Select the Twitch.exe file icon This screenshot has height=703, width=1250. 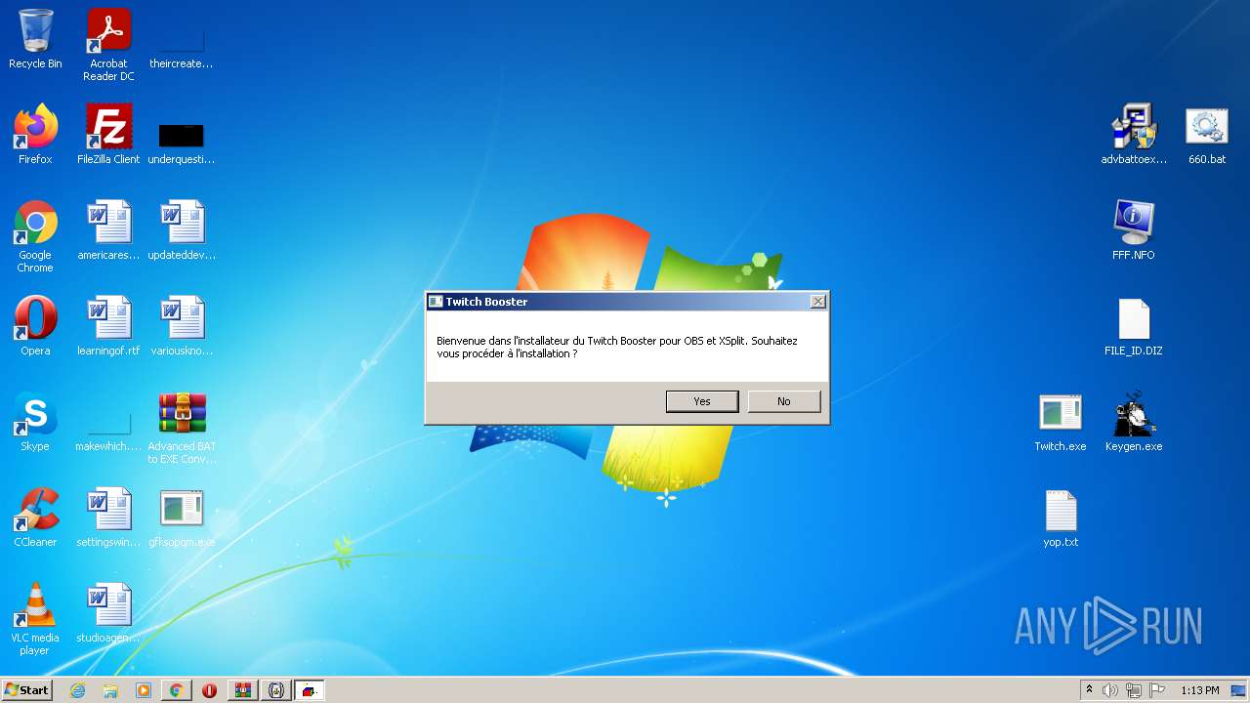pos(1061,422)
